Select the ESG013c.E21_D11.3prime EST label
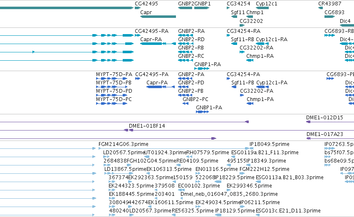Image resolution: width=354 pixels, height=217 pixels. coord(288,211)
